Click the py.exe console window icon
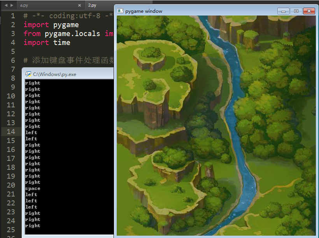This screenshot has width=319, height=238. coord(28,74)
